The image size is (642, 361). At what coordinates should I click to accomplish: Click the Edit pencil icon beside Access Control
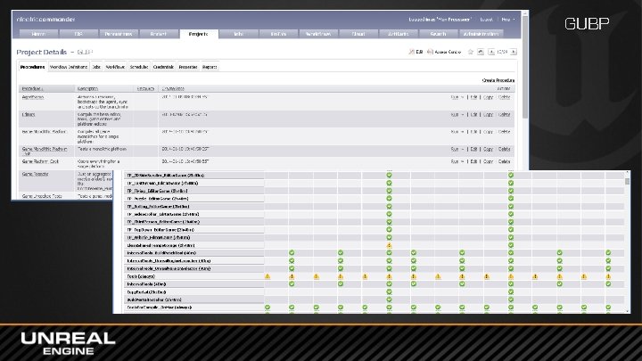click(412, 52)
